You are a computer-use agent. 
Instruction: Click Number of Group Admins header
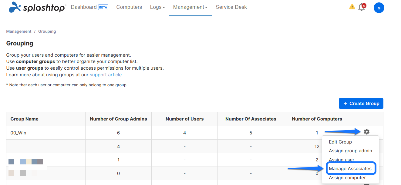pyautogui.click(x=118, y=119)
